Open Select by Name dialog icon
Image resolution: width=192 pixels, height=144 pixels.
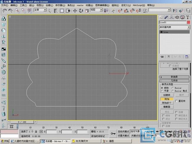point(56,11)
